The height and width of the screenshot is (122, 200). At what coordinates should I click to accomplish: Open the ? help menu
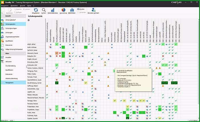(34, 6)
